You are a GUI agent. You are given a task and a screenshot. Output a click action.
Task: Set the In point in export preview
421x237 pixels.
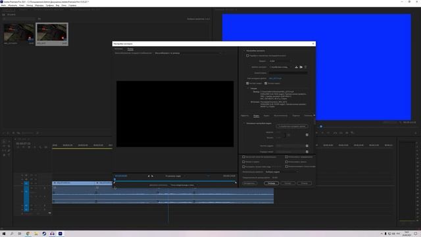[x=149, y=176]
